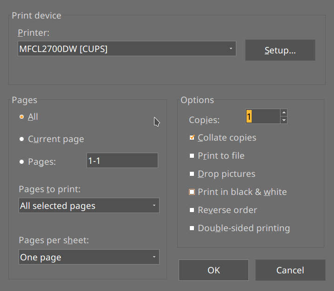Click the Collate copies label text
The image size is (334, 291).
(x=227, y=138)
